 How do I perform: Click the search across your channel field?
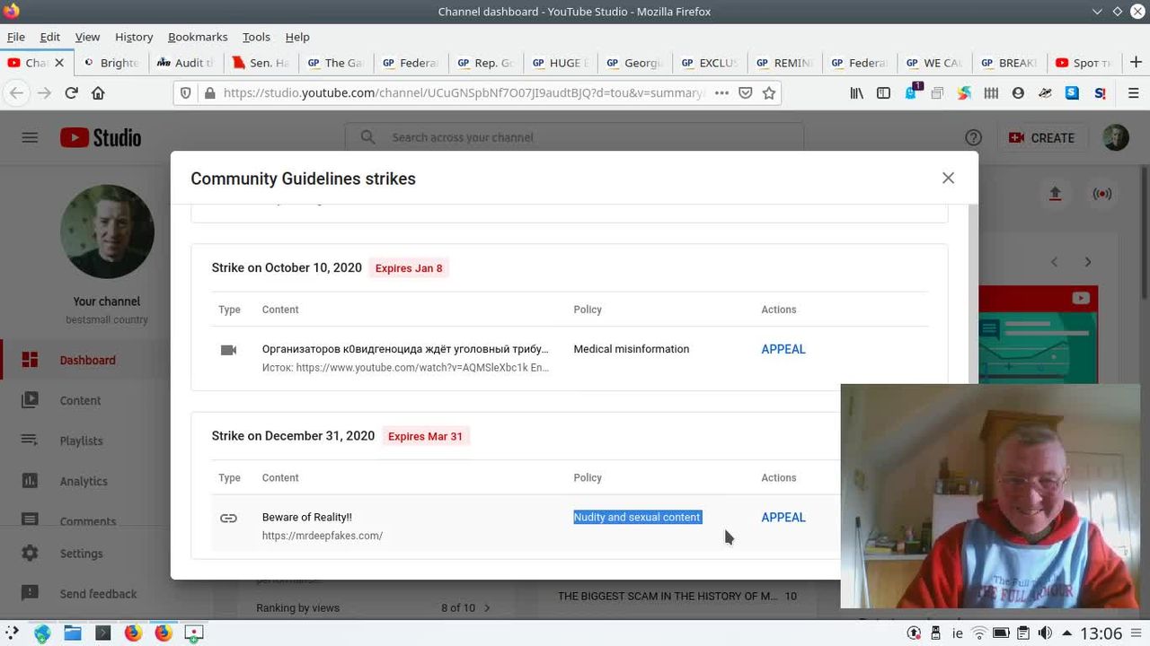pyautogui.click(x=575, y=137)
